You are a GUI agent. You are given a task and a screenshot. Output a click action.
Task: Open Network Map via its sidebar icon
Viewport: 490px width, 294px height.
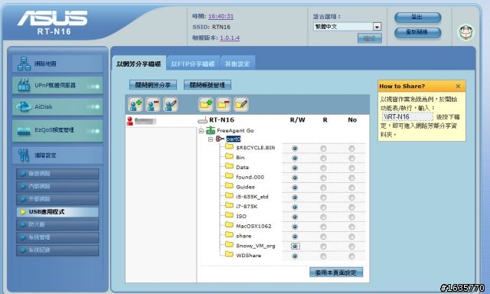point(24,64)
